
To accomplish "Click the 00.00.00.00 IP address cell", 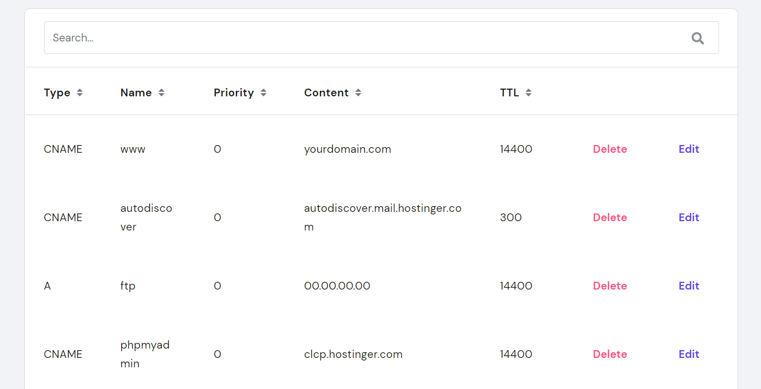I will tap(337, 286).
